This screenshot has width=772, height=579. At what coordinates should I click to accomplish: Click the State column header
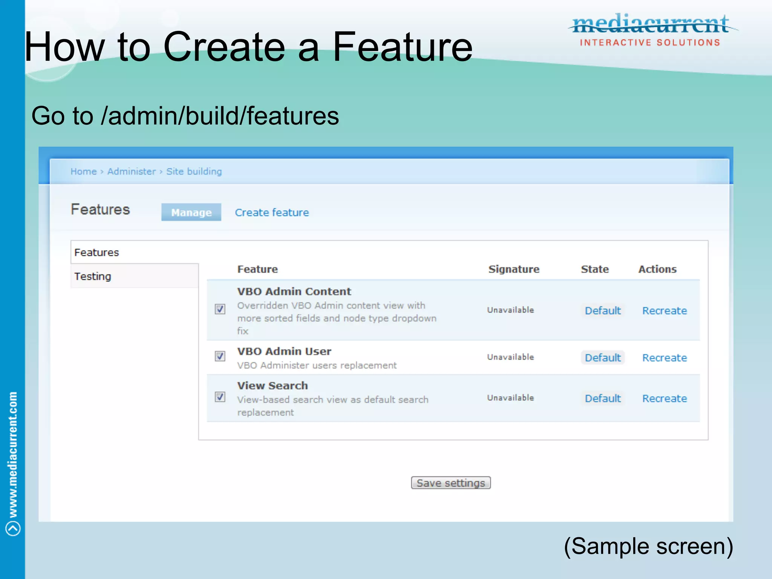point(595,269)
